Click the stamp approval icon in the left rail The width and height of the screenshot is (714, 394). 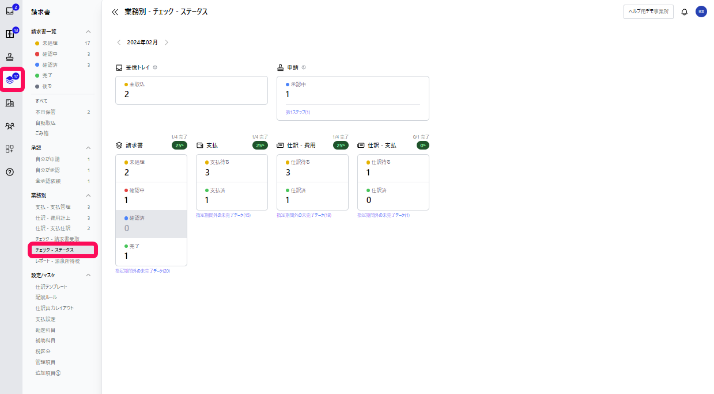pos(10,56)
